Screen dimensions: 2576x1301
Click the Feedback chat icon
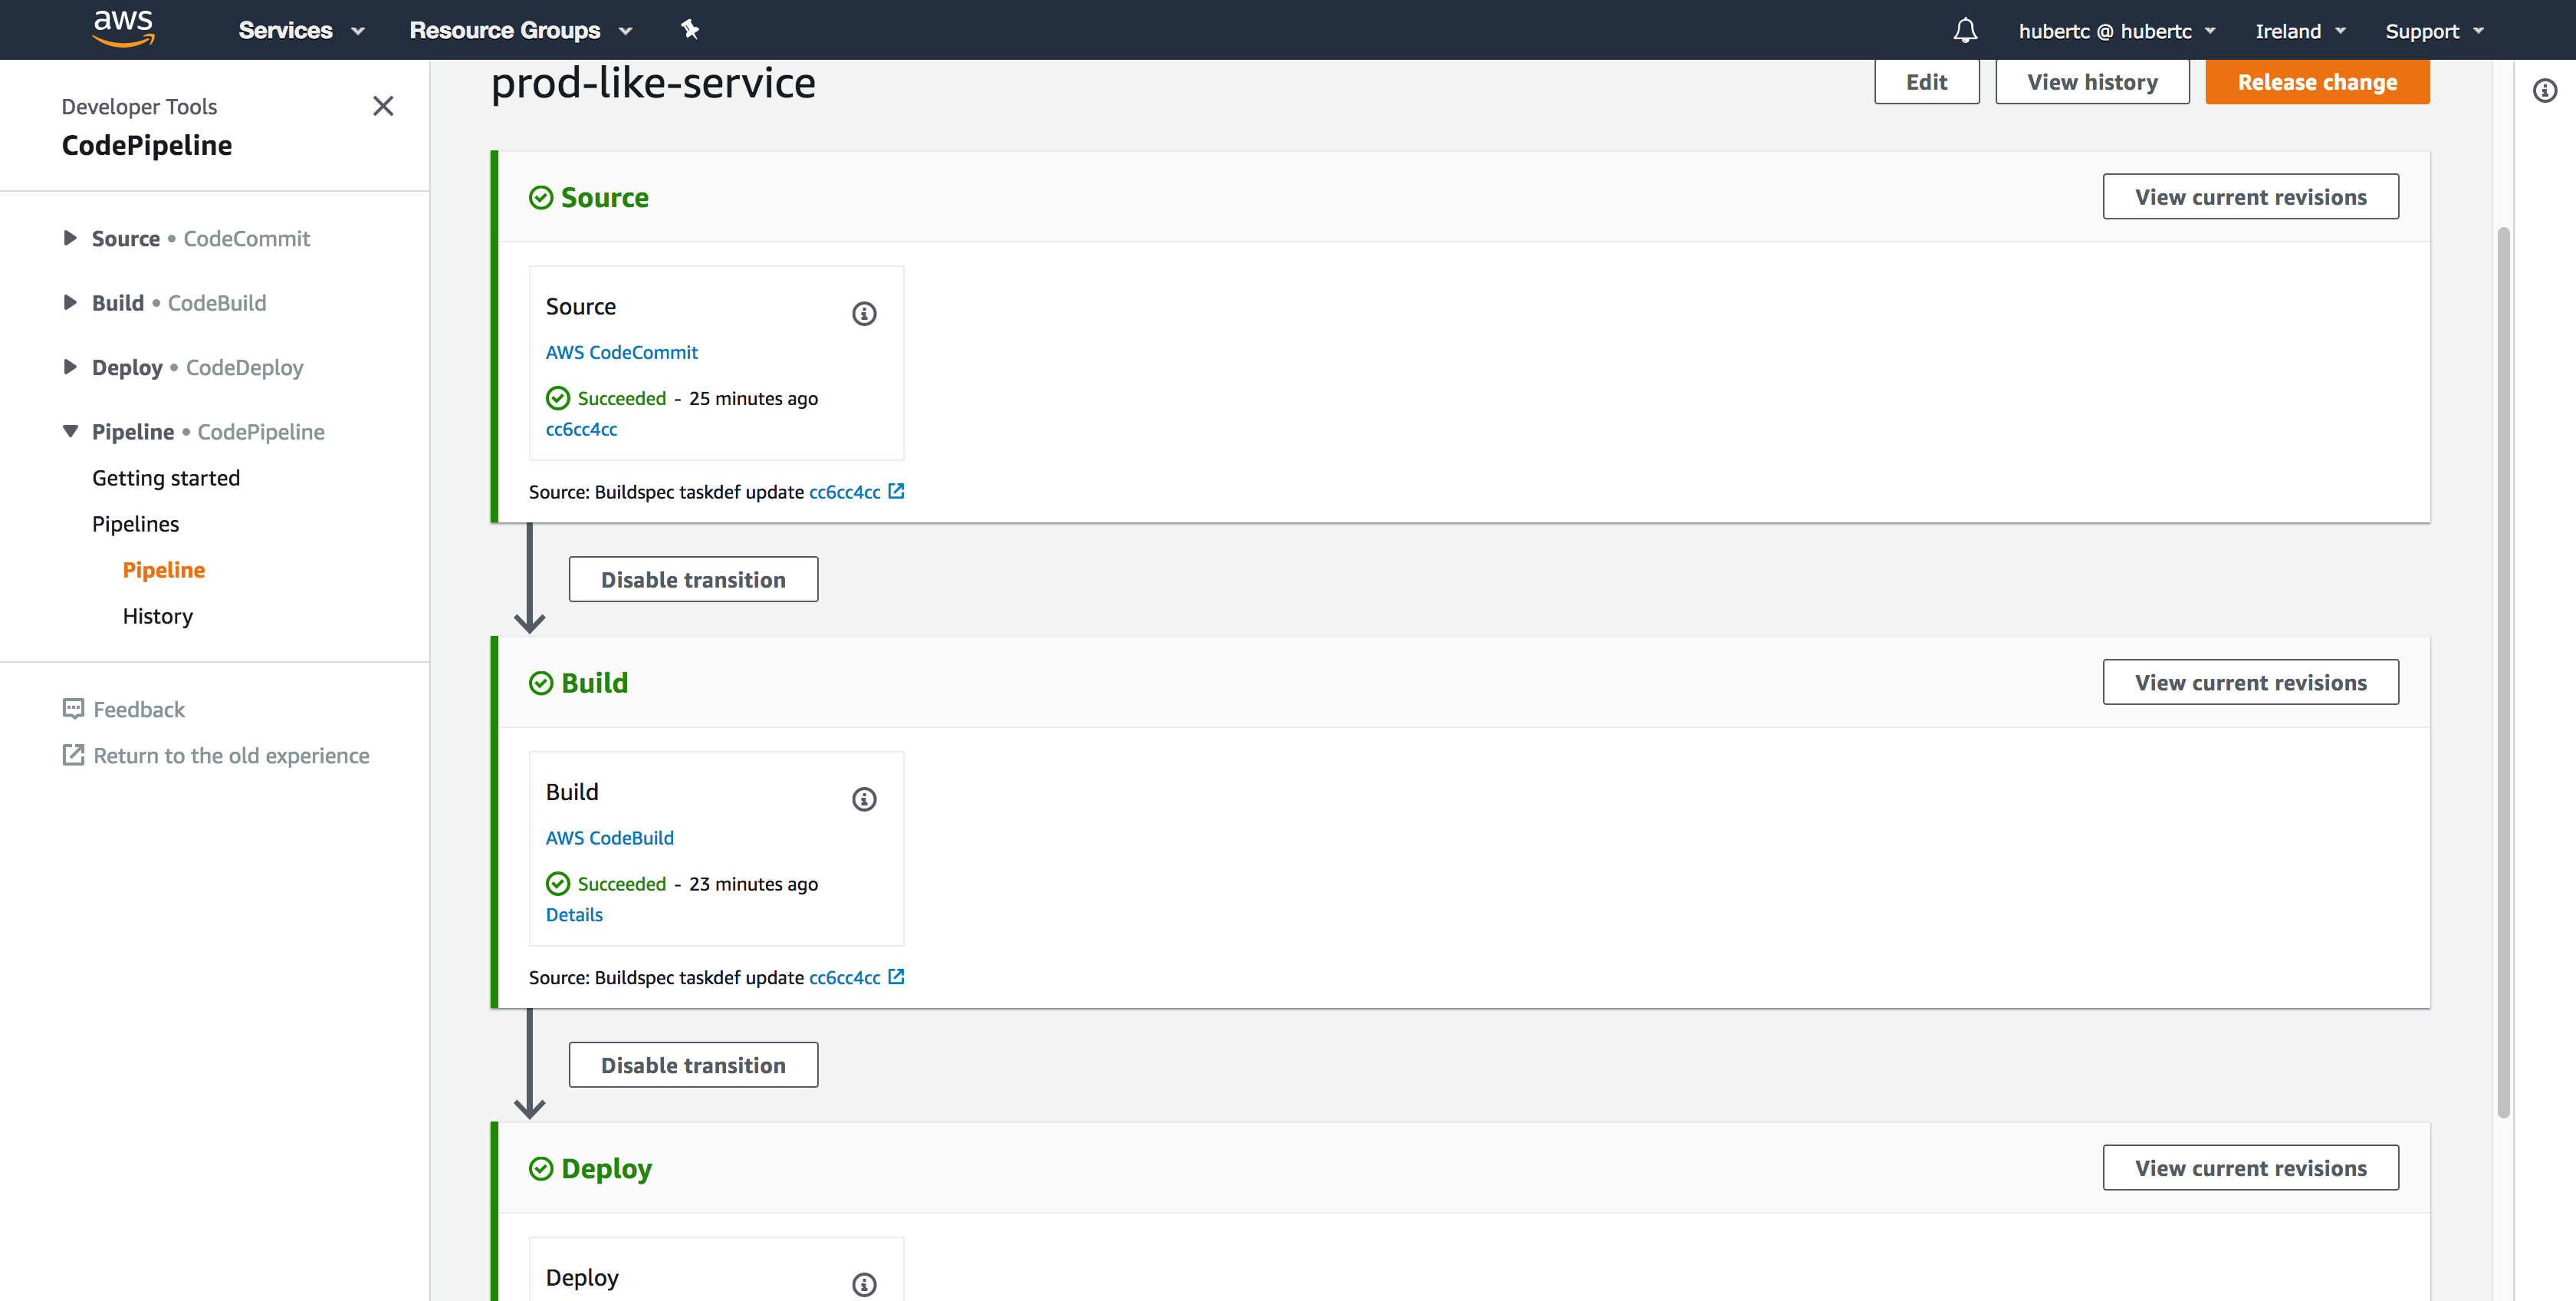pyautogui.click(x=73, y=710)
